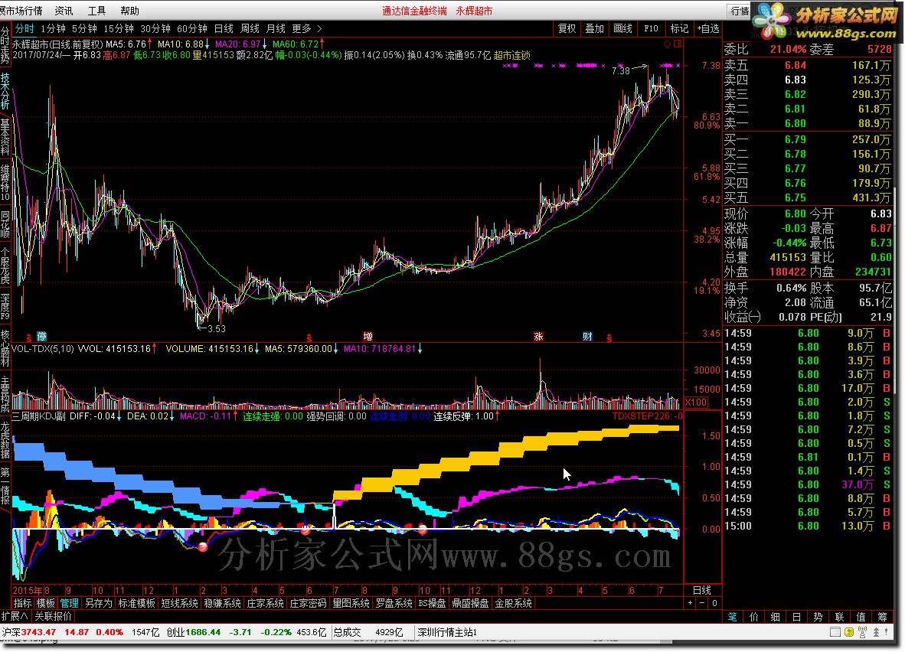Switch to the 5分钟 chart period

point(84,28)
